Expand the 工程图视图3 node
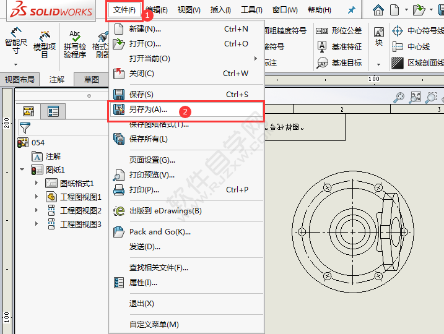The height and width of the screenshot is (334, 444). pyautogui.click(x=37, y=223)
